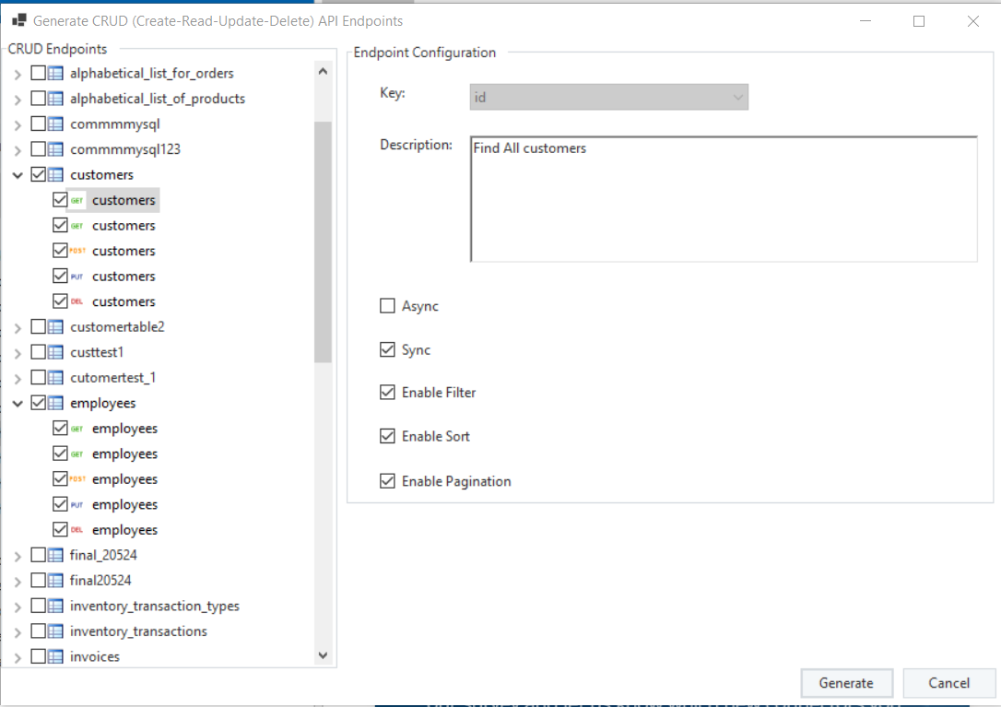1001x707 pixels.
Task: Enable the Async checkbox
Action: pos(387,306)
